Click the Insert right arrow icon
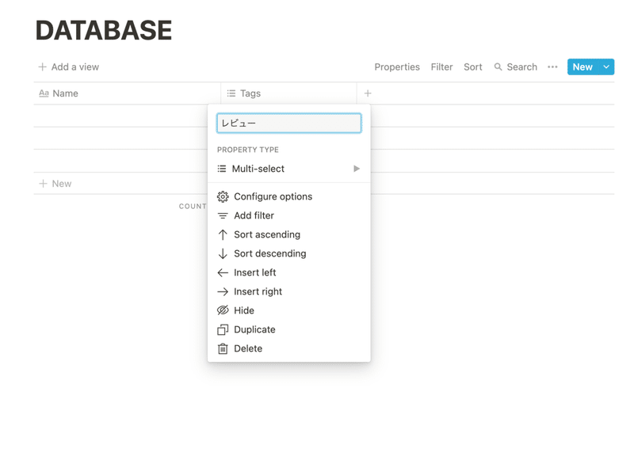This screenshot has width=634, height=460. [223, 291]
